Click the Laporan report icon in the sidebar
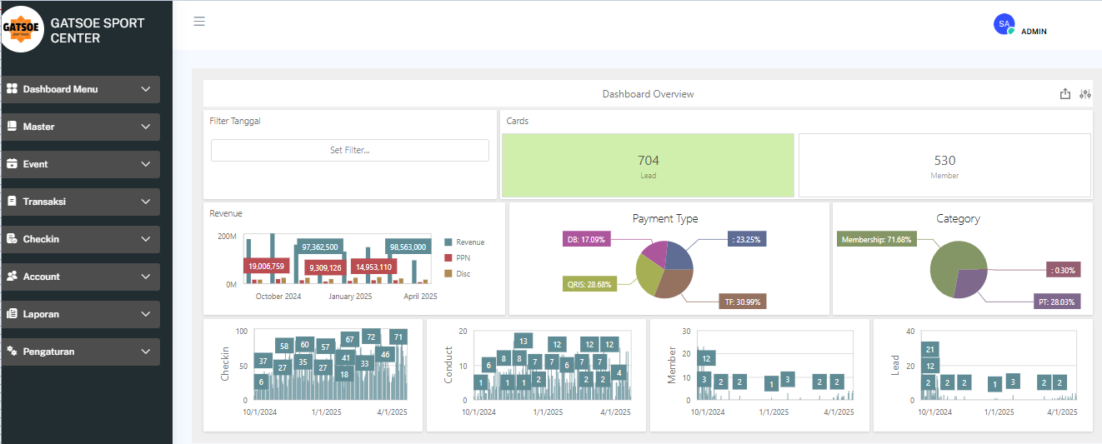Viewport: 1102px width, 444px height. (12, 314)
